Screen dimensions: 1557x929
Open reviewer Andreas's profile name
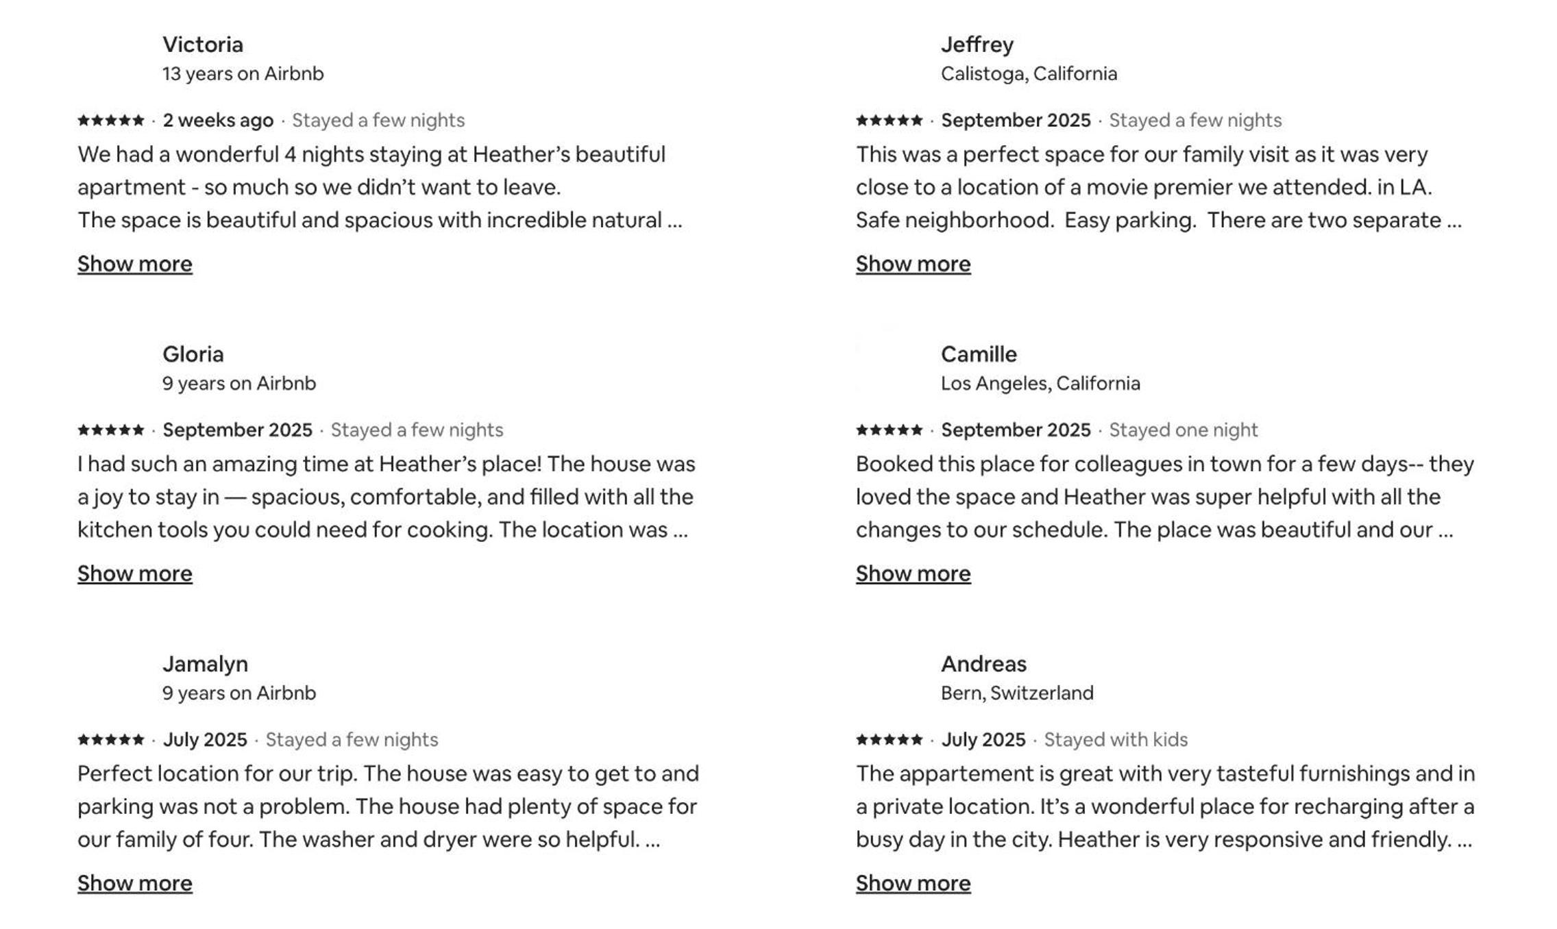click(x=983, y=664)
